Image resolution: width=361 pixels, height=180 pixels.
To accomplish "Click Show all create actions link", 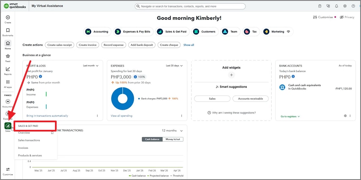I will coord(189,45).
